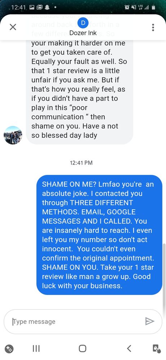Go to home via navigation button
This screenshot has width=166, height=360.
pyautogui.click(x=83, y=348)
